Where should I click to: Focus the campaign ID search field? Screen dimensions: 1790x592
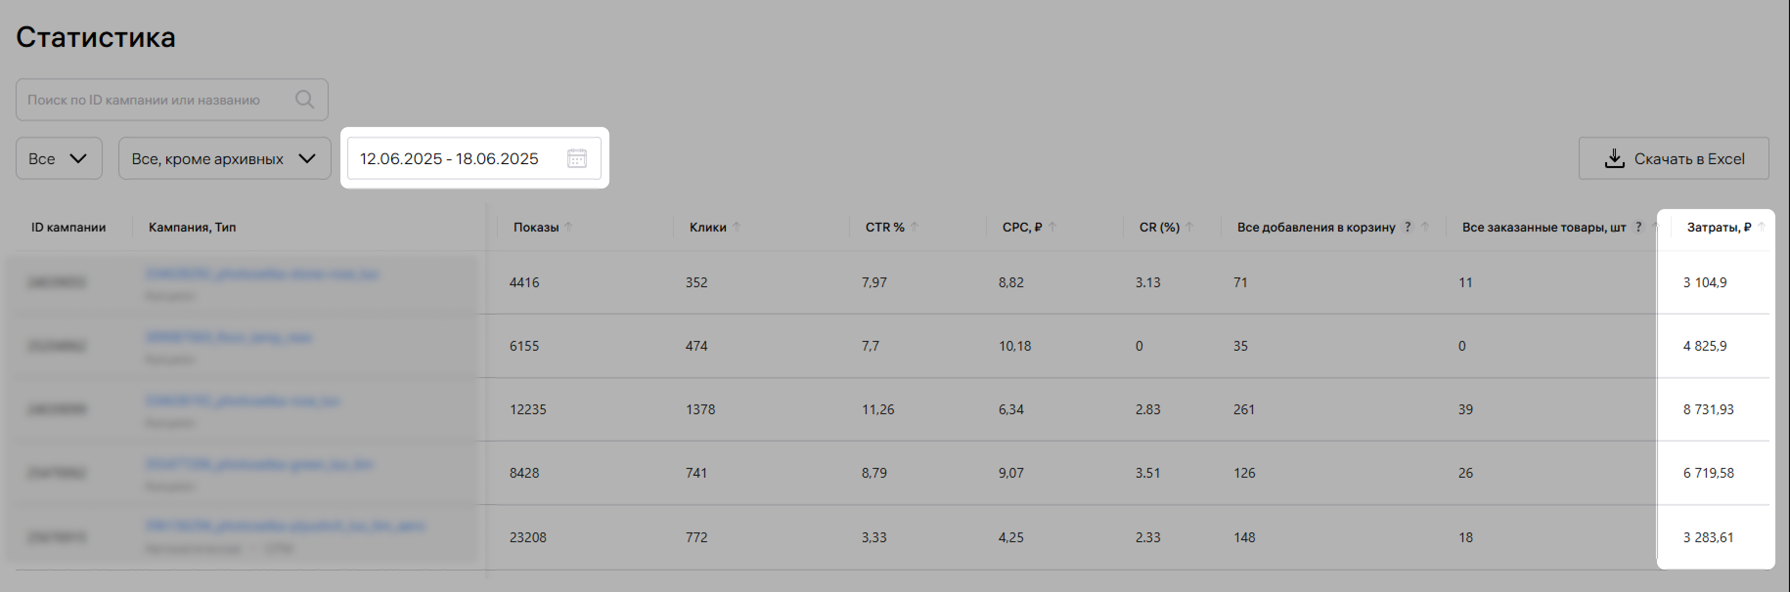pyautogui.click(x=172, y=99)
